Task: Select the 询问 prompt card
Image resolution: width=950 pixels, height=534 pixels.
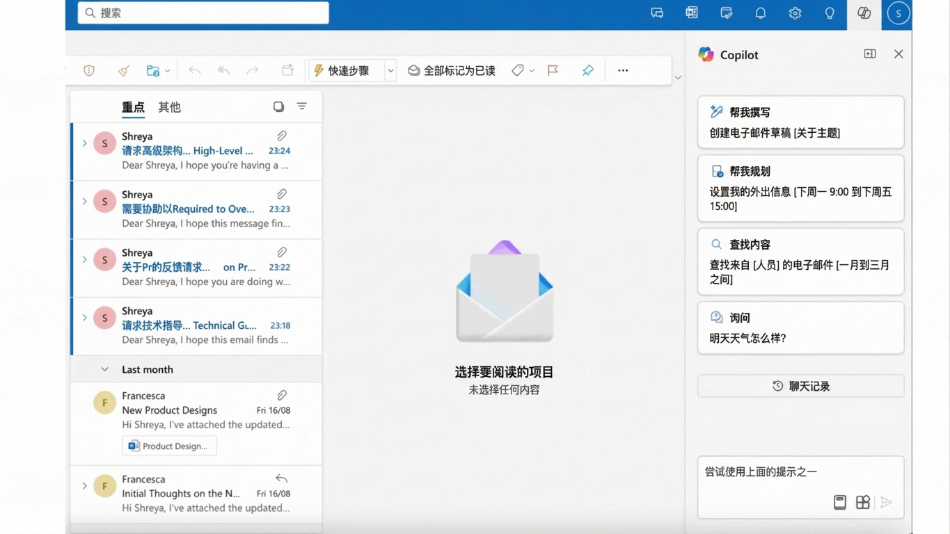Action: [x=800, y=328]
